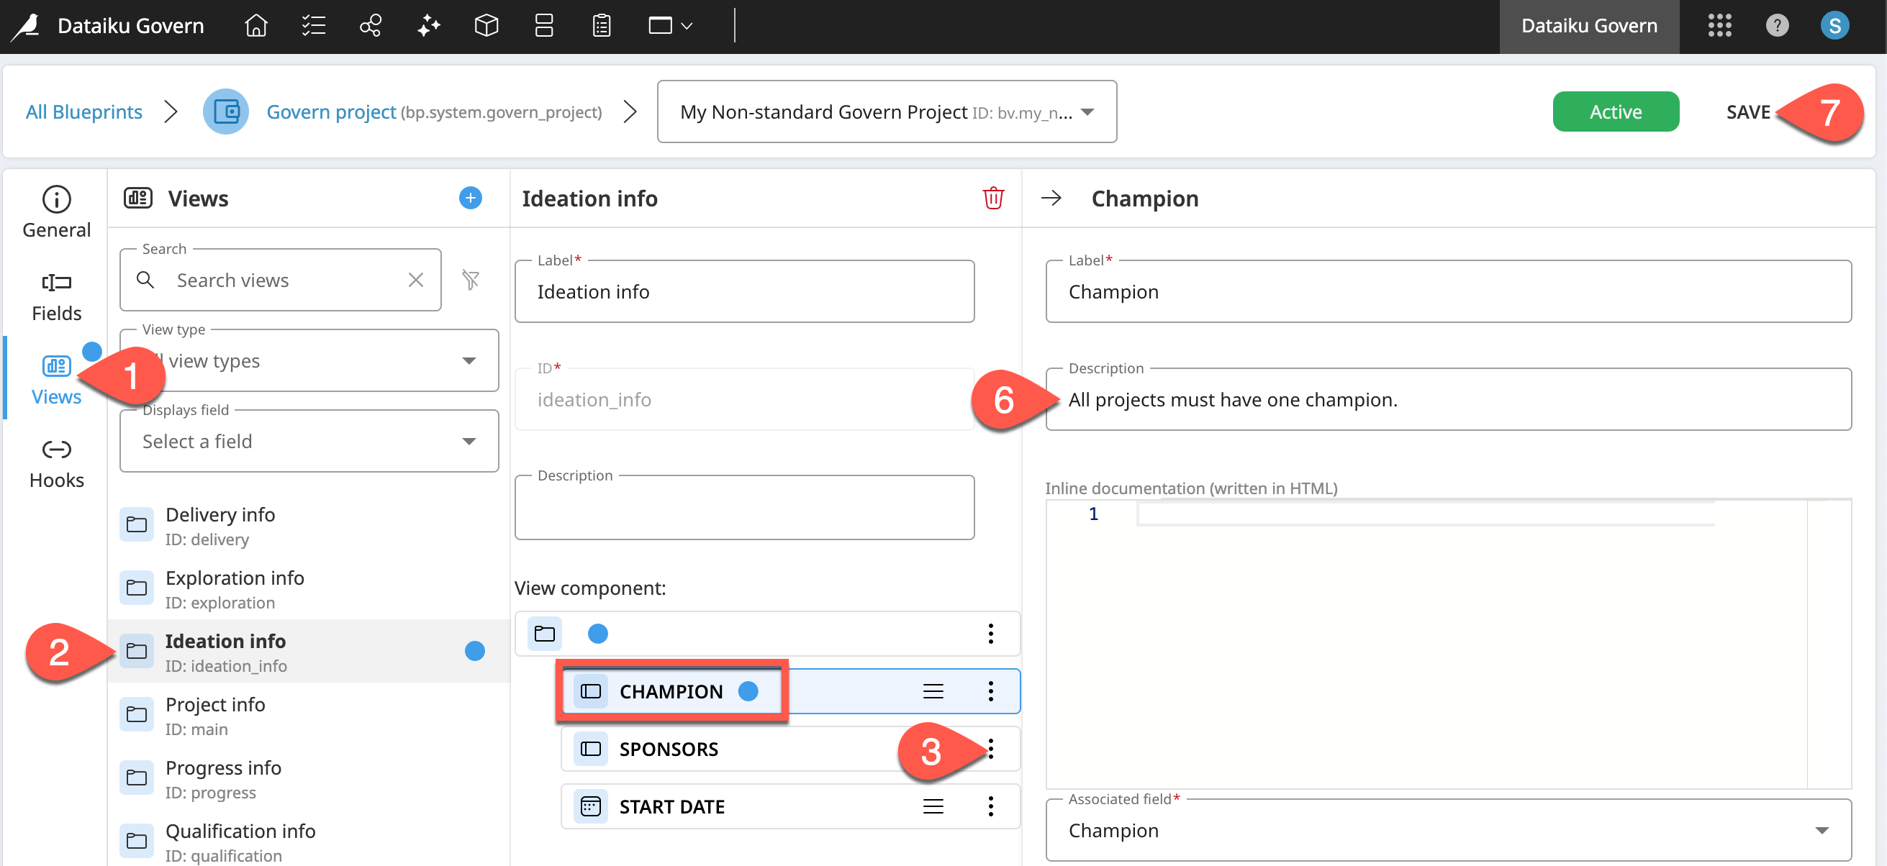The width and height of the screenshot is (1887, 866).
Task: Click the SAVE button
Action: 1747,112
